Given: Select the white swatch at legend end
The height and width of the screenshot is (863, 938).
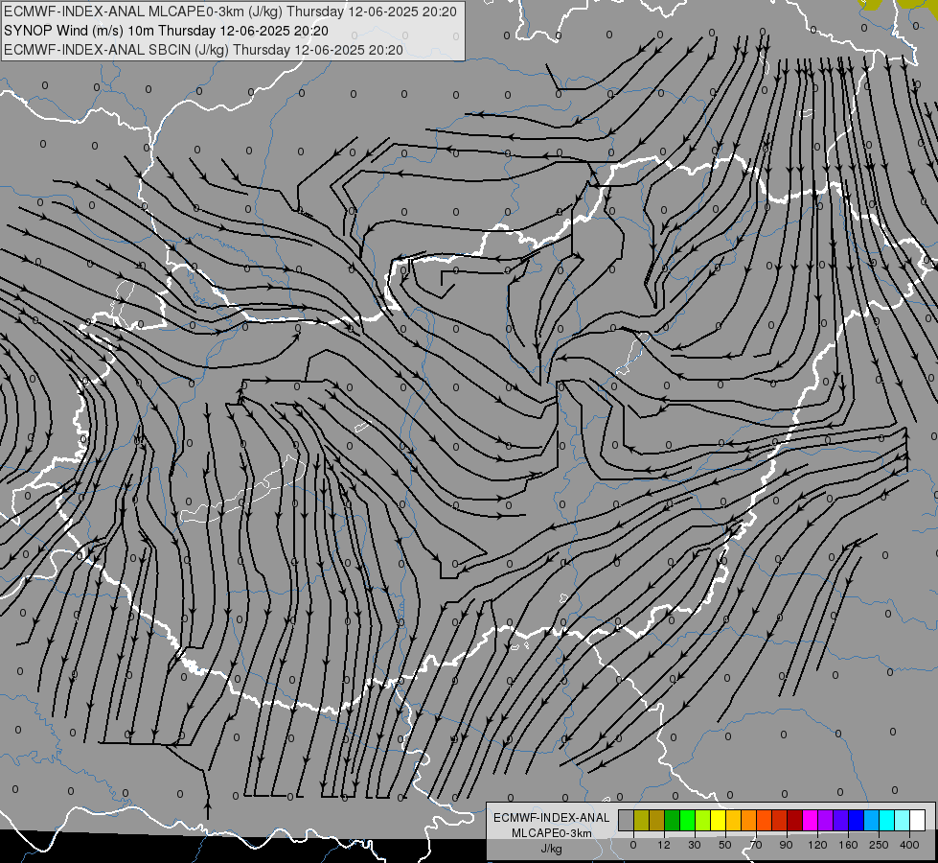Looking at the screenshot, I should [x=918, y=820].
